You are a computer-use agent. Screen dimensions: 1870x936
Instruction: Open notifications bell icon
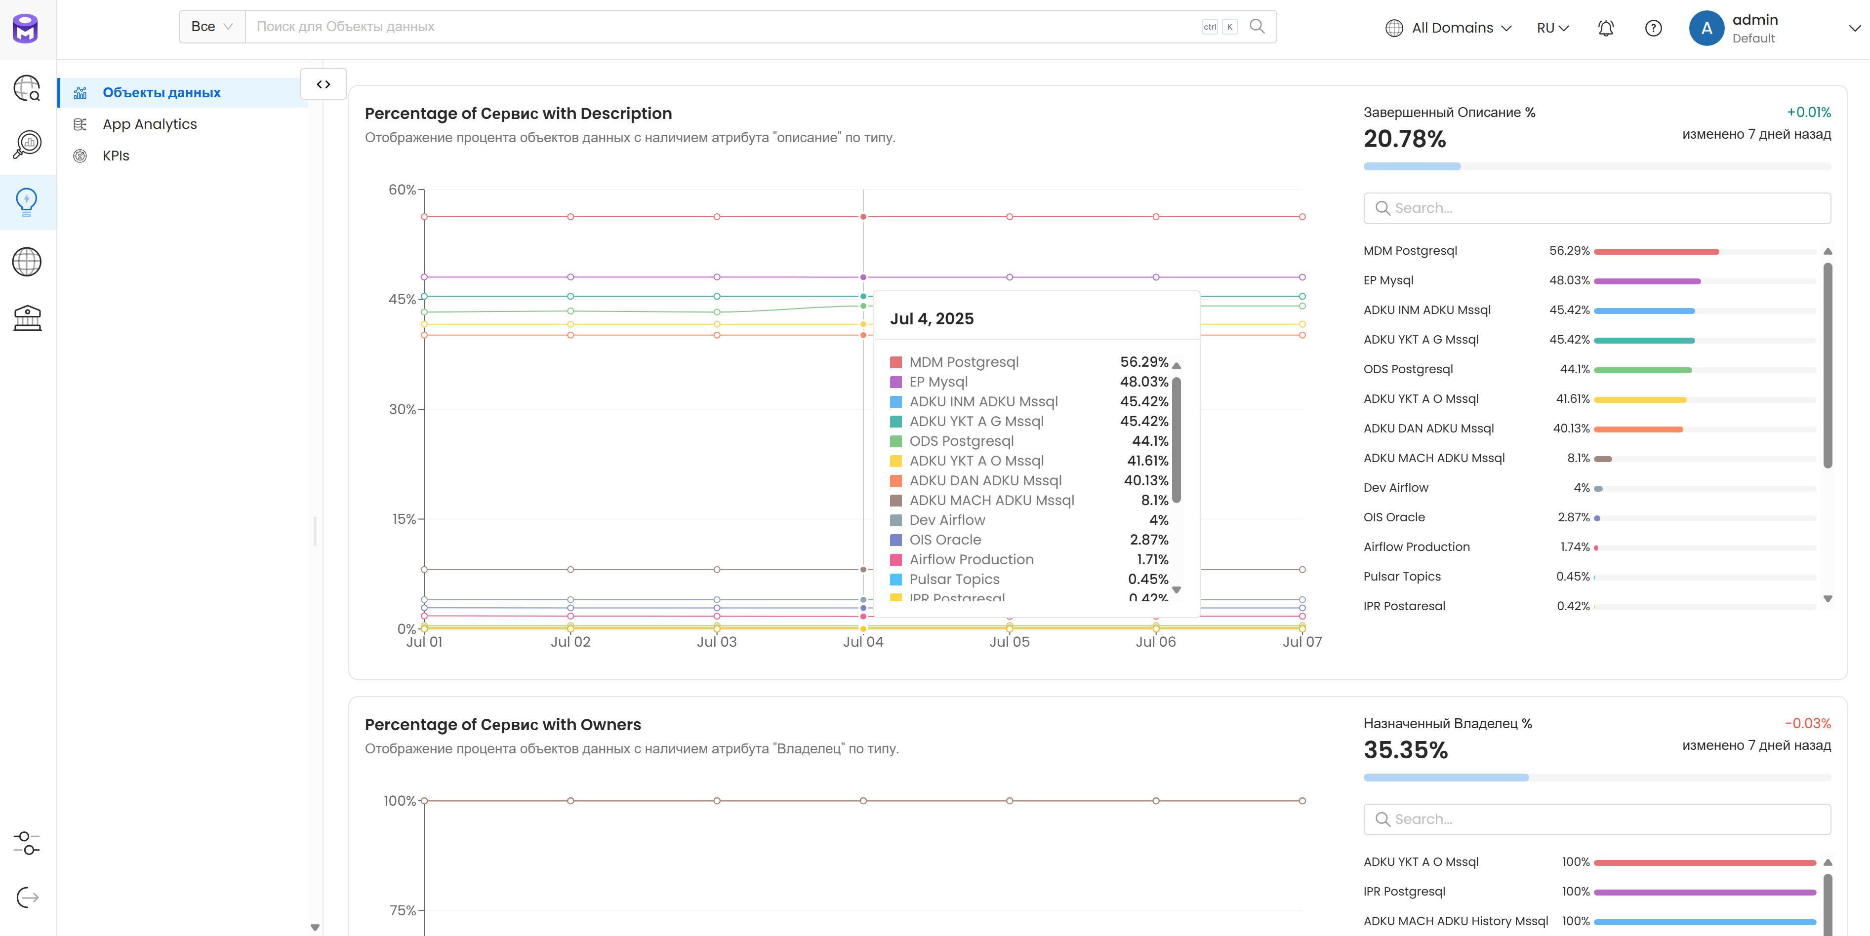pyautogui.click(x=1605, y=28)
